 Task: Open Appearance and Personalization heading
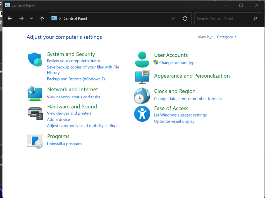[x=192, y=76]
